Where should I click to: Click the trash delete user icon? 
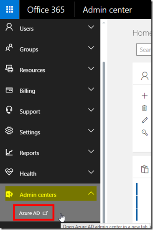pos(144,108)
